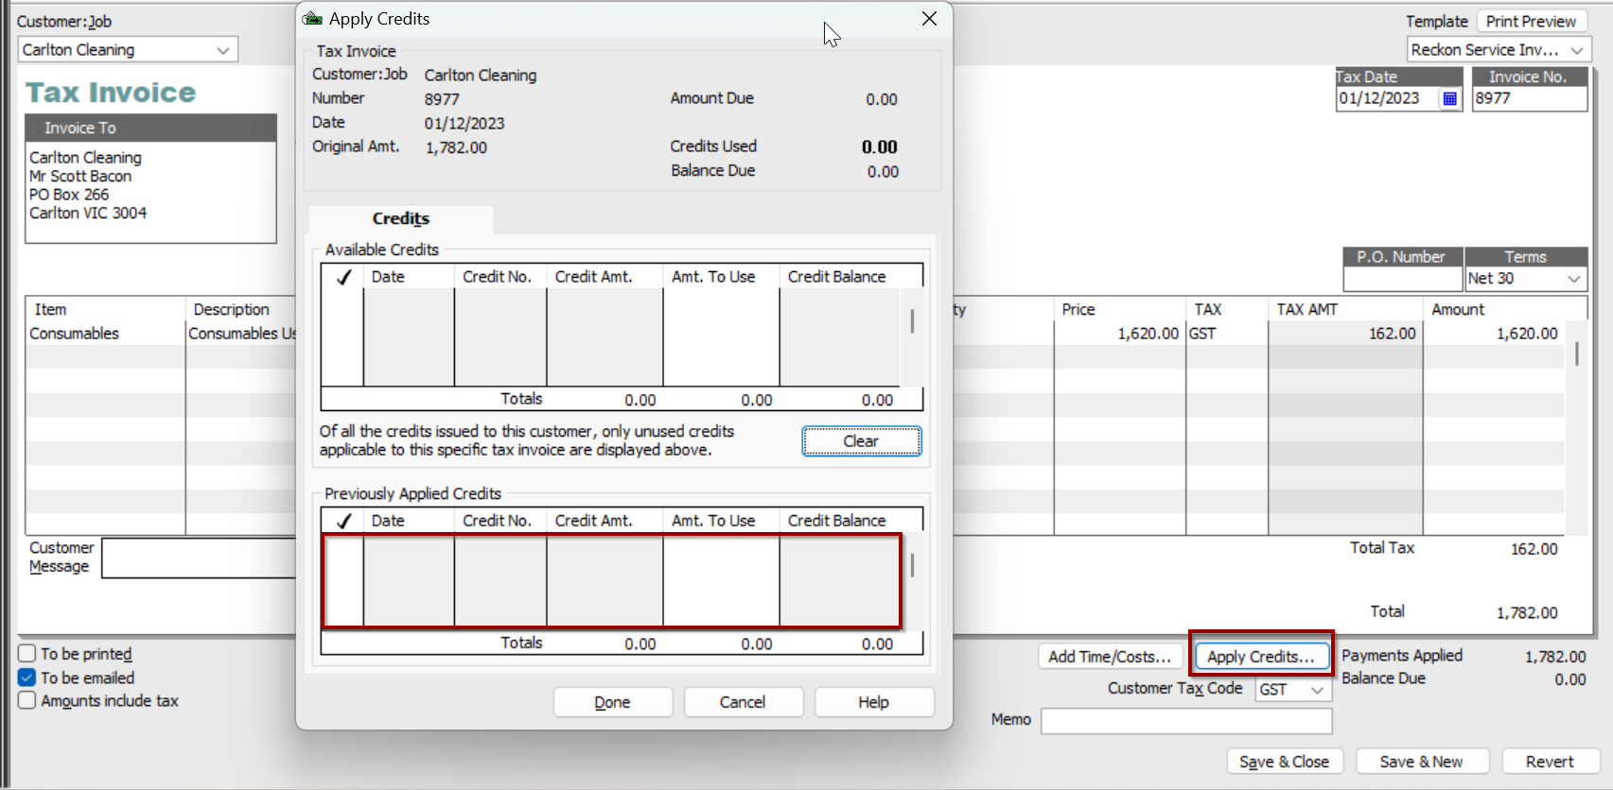Click the P.O. Number field
The width and height of the screenshot is (1613, 790).
1403,279
